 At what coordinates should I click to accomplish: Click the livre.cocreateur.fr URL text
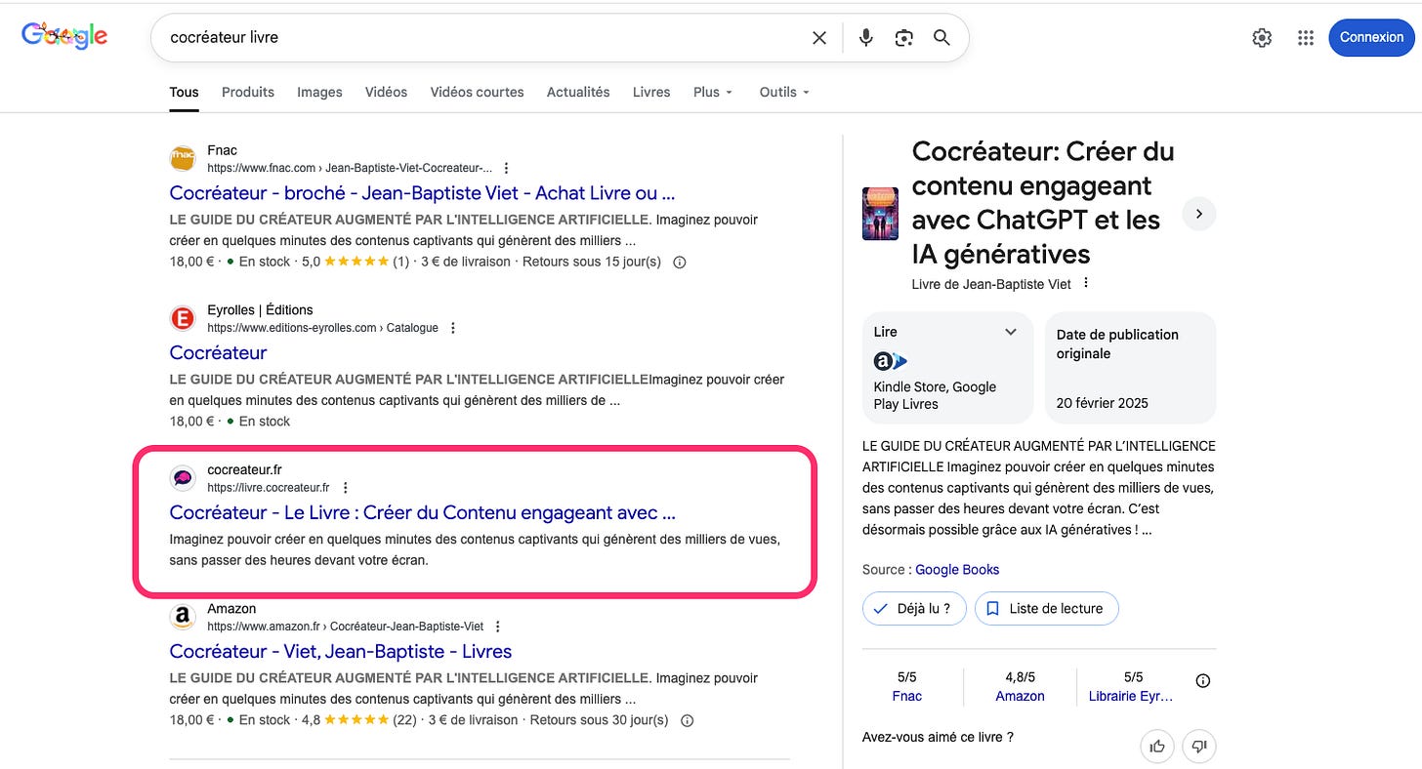[269, 488]
